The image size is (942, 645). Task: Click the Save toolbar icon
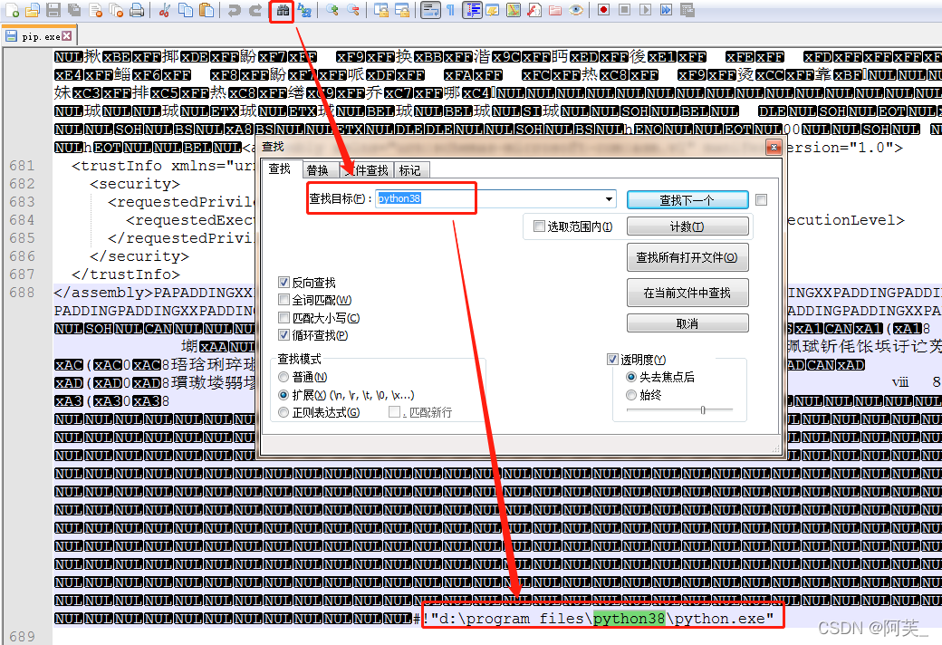coord(53,10)
